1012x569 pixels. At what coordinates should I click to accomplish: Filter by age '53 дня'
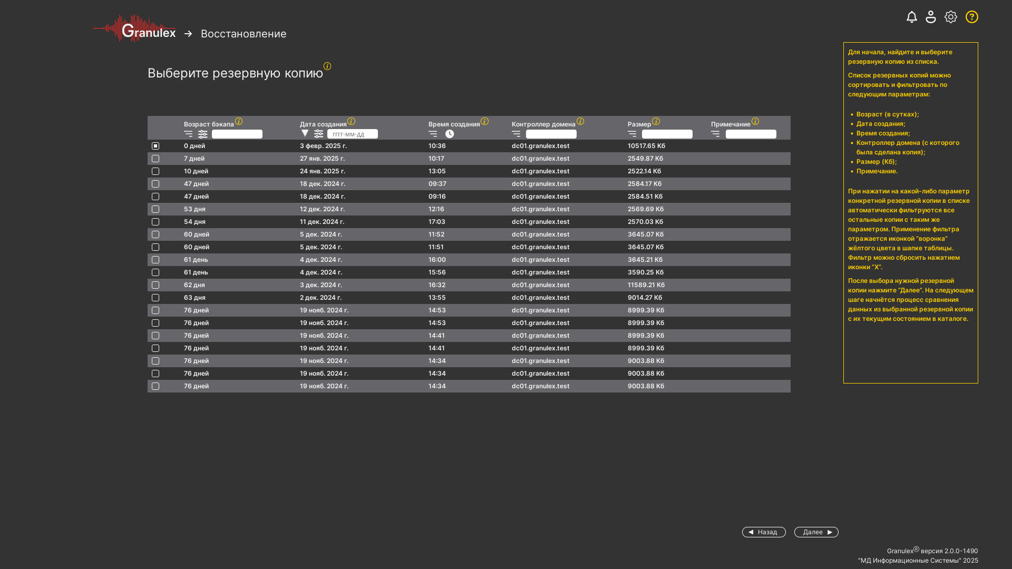(x=194, y=209)
